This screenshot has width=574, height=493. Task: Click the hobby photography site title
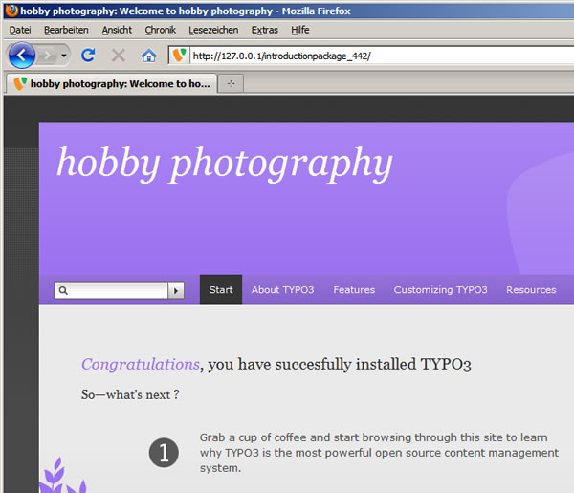pos(224,163)
